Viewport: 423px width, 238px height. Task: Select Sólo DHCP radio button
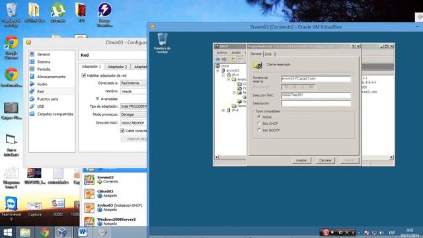(x=259, y=124)
